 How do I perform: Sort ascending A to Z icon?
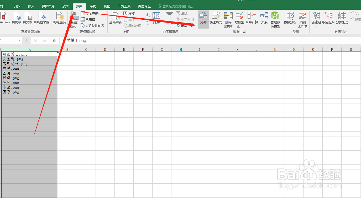[x=148, y=15]
